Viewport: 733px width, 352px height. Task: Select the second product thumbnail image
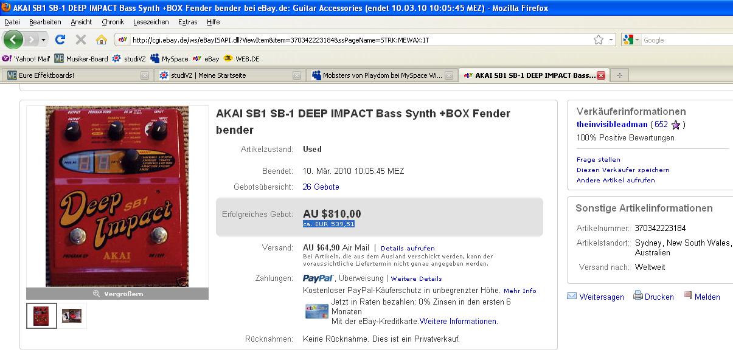point(72,316)
